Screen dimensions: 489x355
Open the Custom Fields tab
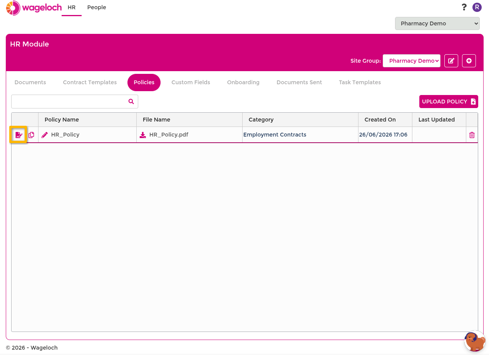pyautogui.click(x=191, y=82)
